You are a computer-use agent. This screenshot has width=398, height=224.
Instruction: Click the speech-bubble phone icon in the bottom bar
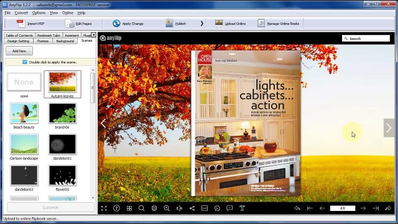pyautogui.click(x=217, y=208)
